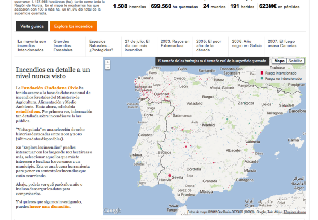318x220 pixels.
Task: Switch map to Satélite view
Action: click(295, 61)
